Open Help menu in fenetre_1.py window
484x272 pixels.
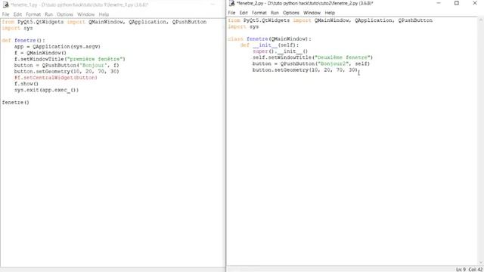104,14
